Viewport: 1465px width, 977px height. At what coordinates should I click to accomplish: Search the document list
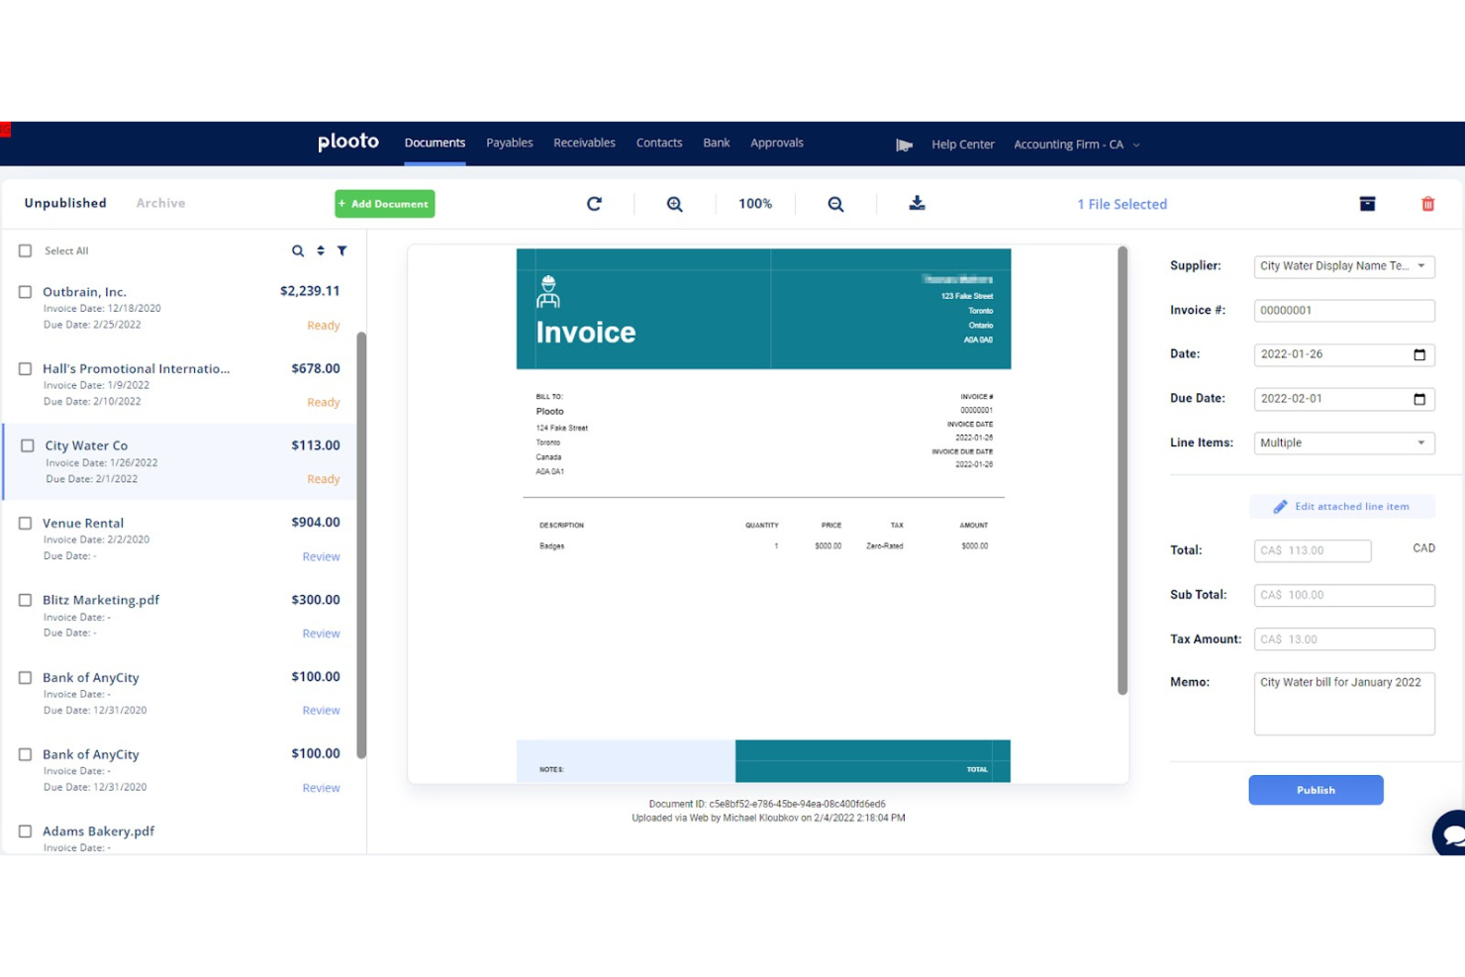tap(298, 250)
